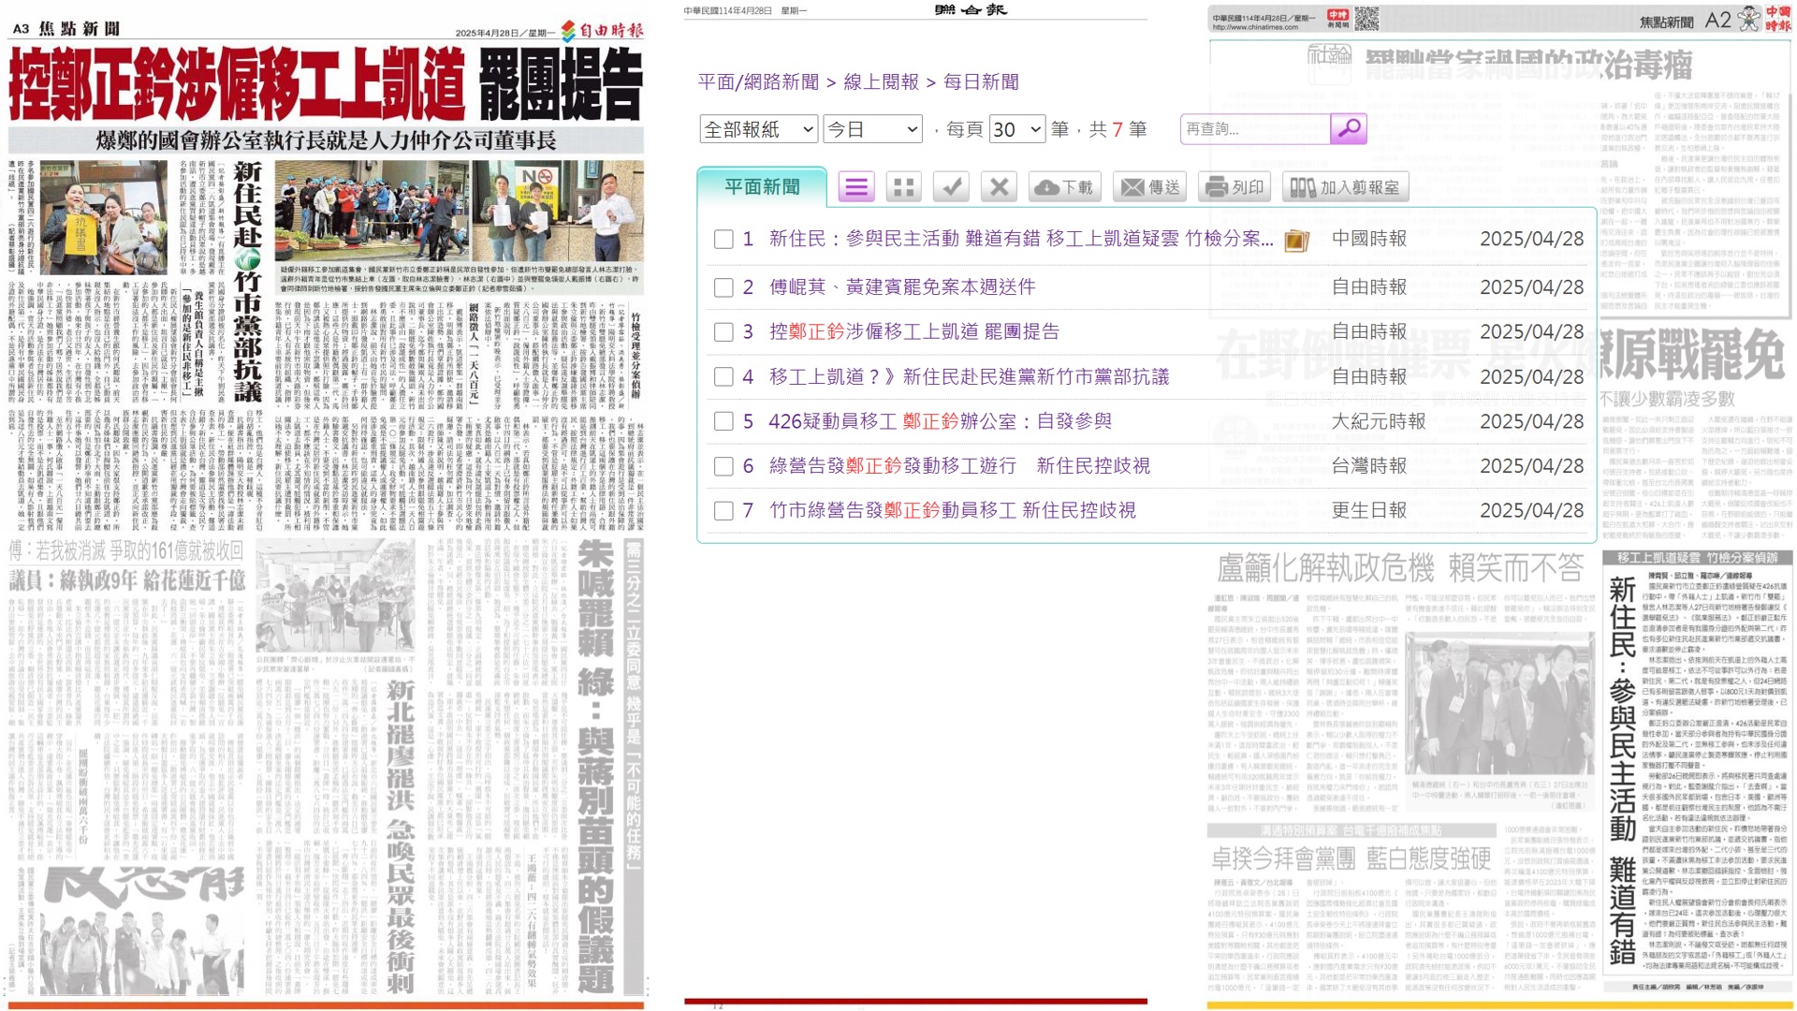Click the 下載 cloud download button
Viewport: 1797px width, 1011px height.
1064,187
